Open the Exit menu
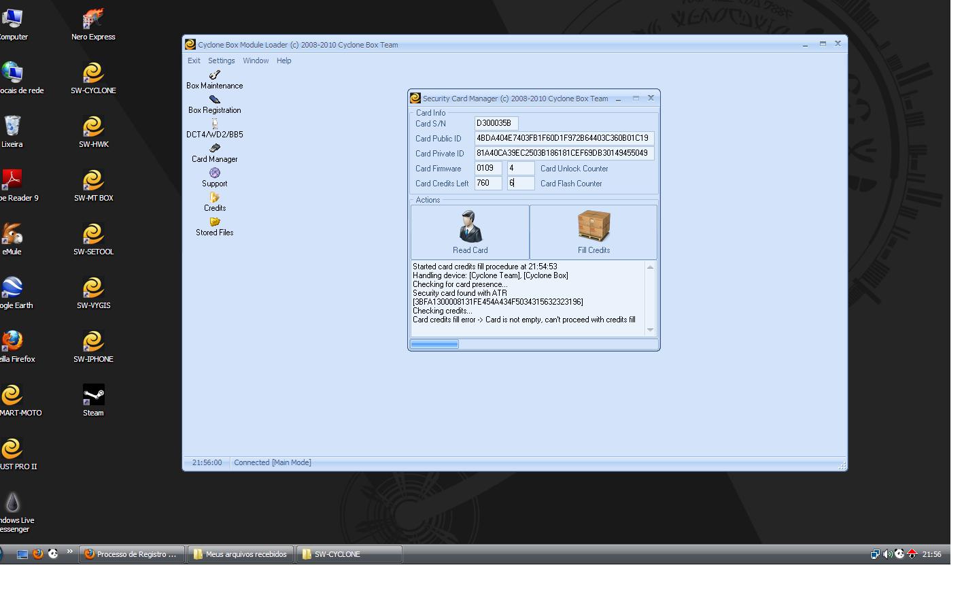 (x=194, y=61)
